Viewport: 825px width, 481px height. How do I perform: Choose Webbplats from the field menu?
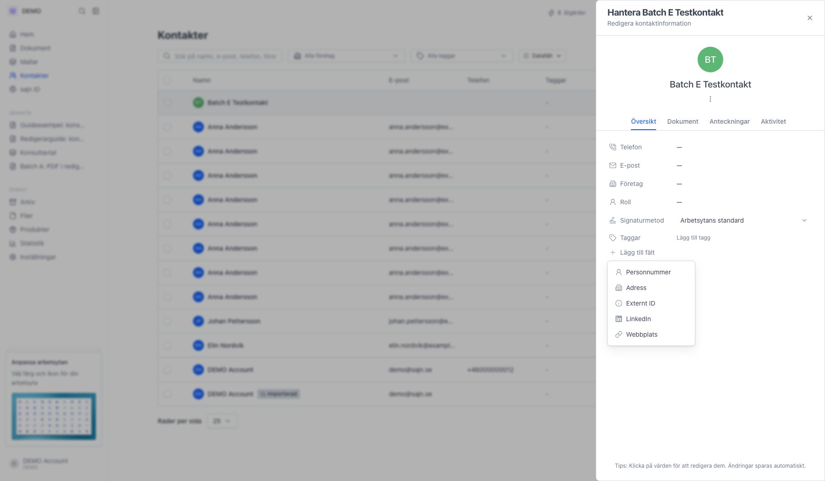(651, 334)
